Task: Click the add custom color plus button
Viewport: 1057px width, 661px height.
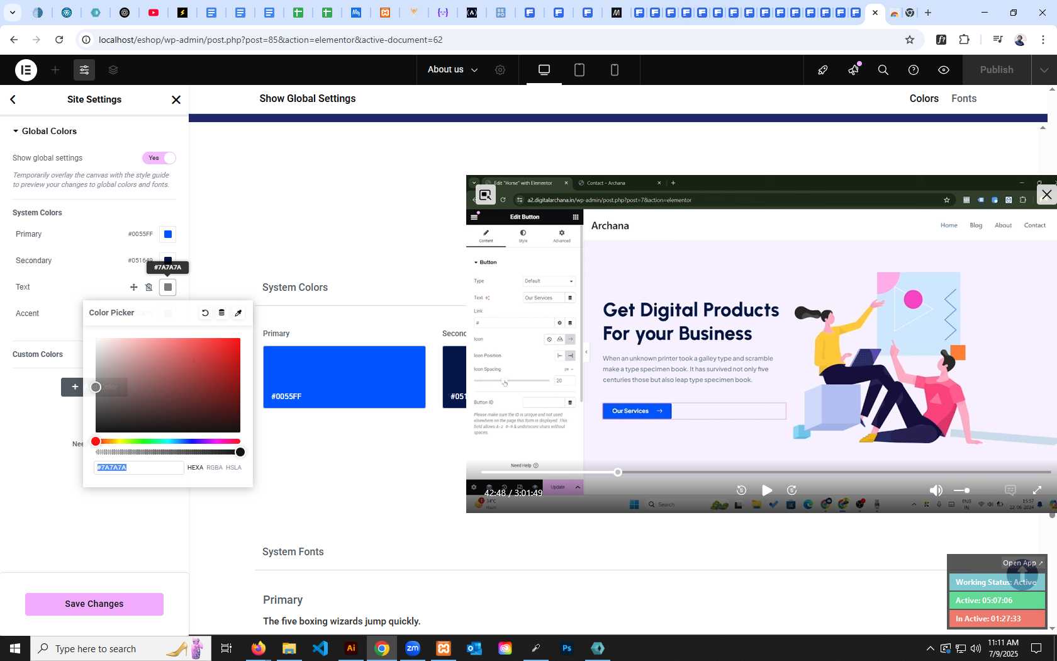Action: point(75,387)
